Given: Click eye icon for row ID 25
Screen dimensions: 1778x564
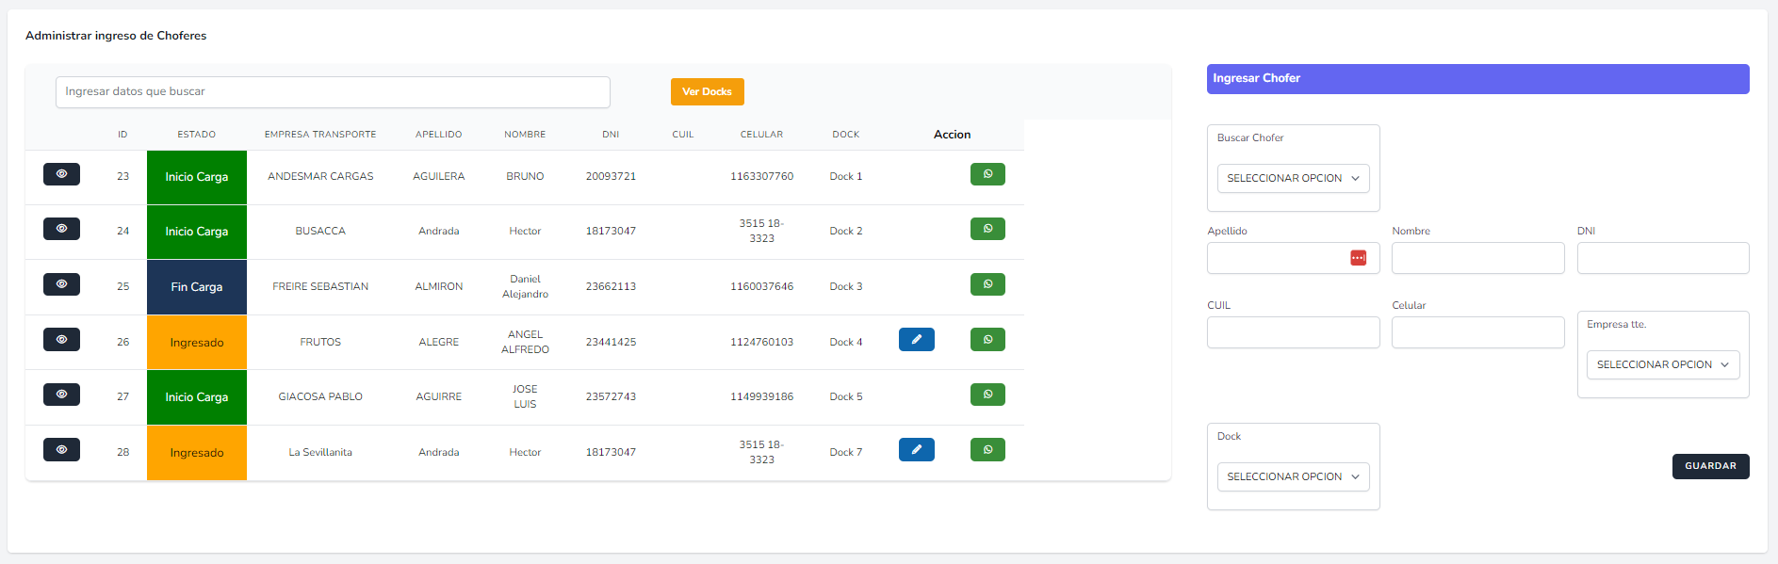Looking at the screenshot, I should (x=61, y=284).
